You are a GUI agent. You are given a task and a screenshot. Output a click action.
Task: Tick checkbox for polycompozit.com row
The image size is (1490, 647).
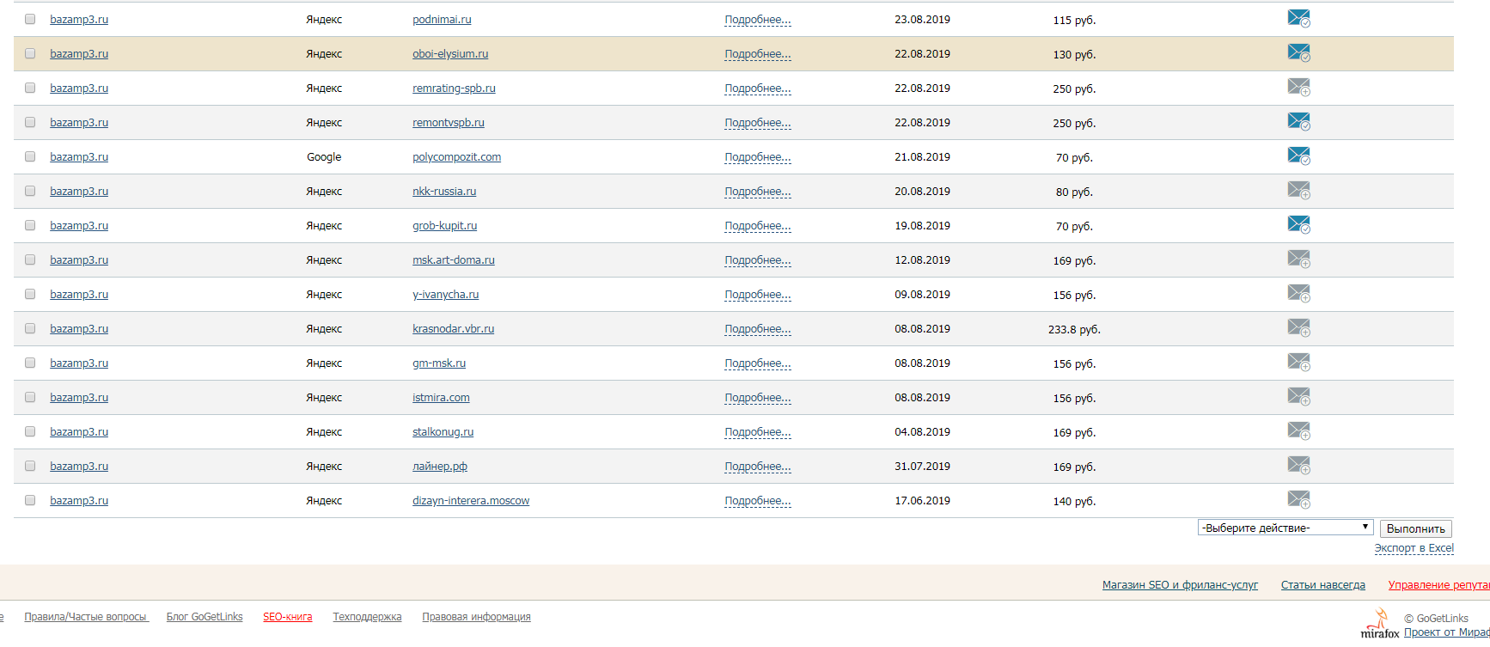point(30,156)
